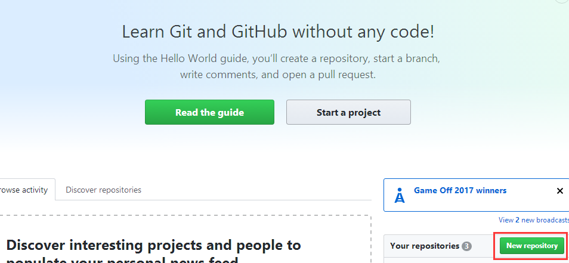
Task: Create a repo with New repository button
Action: pyautogui.click(x=531, y=246)
